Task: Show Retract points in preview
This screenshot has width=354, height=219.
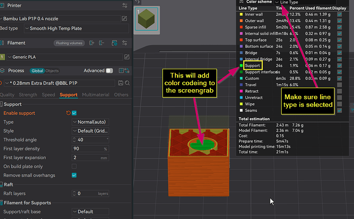Action: tap(339, 91)
